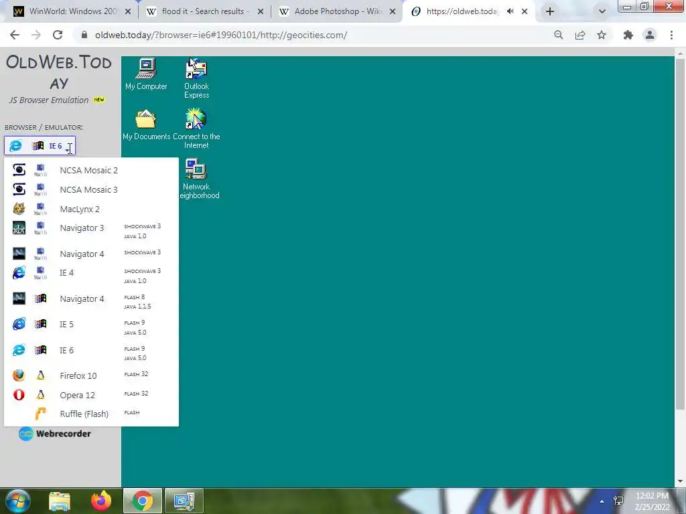Share this page icon
This screenshot has height=514, width=686.
(x=580, y=35)
